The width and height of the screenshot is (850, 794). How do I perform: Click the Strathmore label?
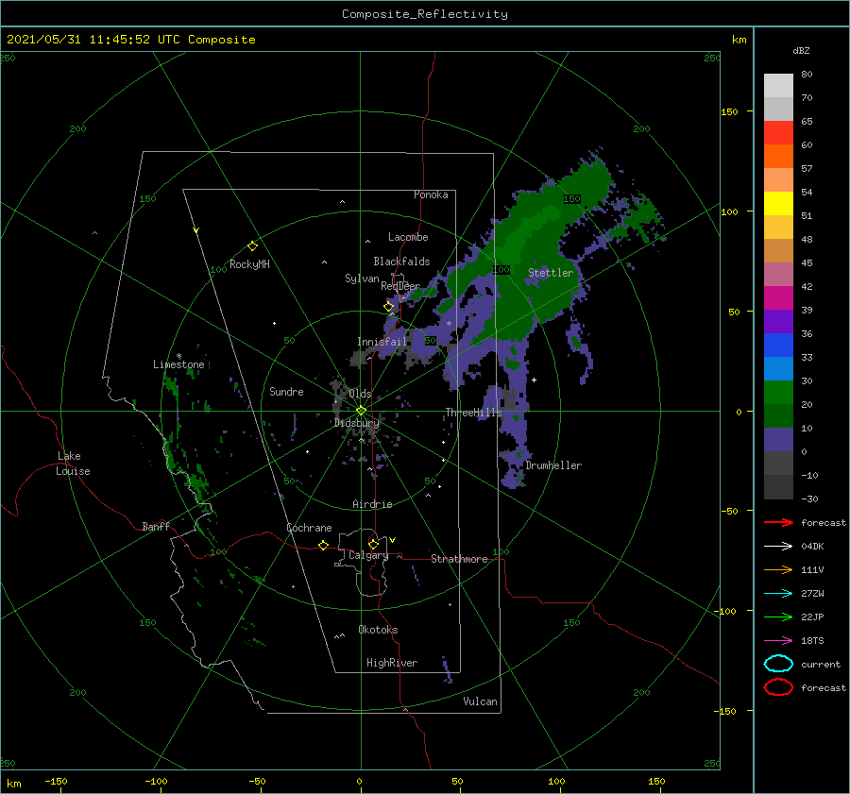pos(459,559)
